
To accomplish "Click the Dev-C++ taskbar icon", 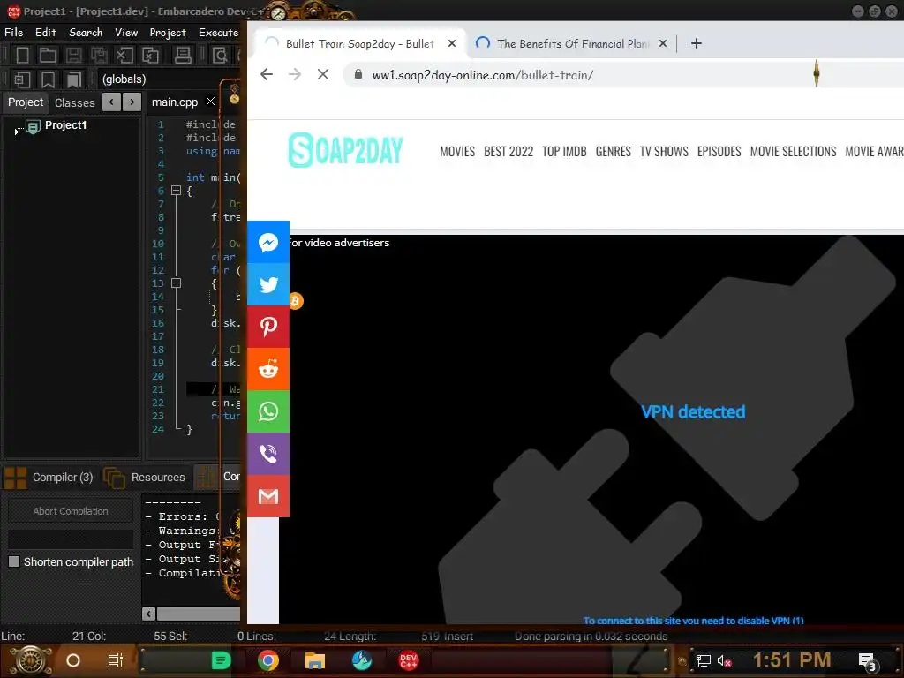I will click(x=408, y=660).
